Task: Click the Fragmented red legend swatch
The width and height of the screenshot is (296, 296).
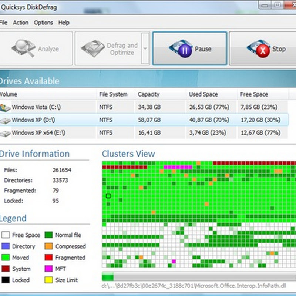Action: tap(49, 258)
